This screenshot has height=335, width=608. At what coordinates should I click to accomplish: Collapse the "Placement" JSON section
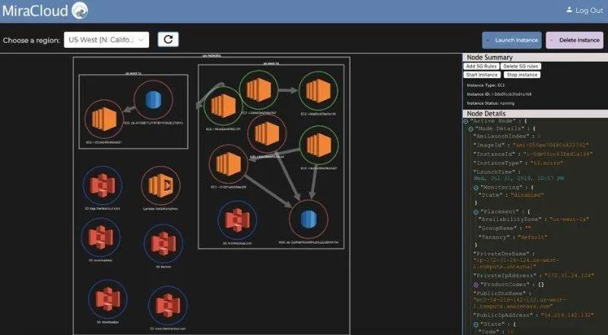coord(476,213)
